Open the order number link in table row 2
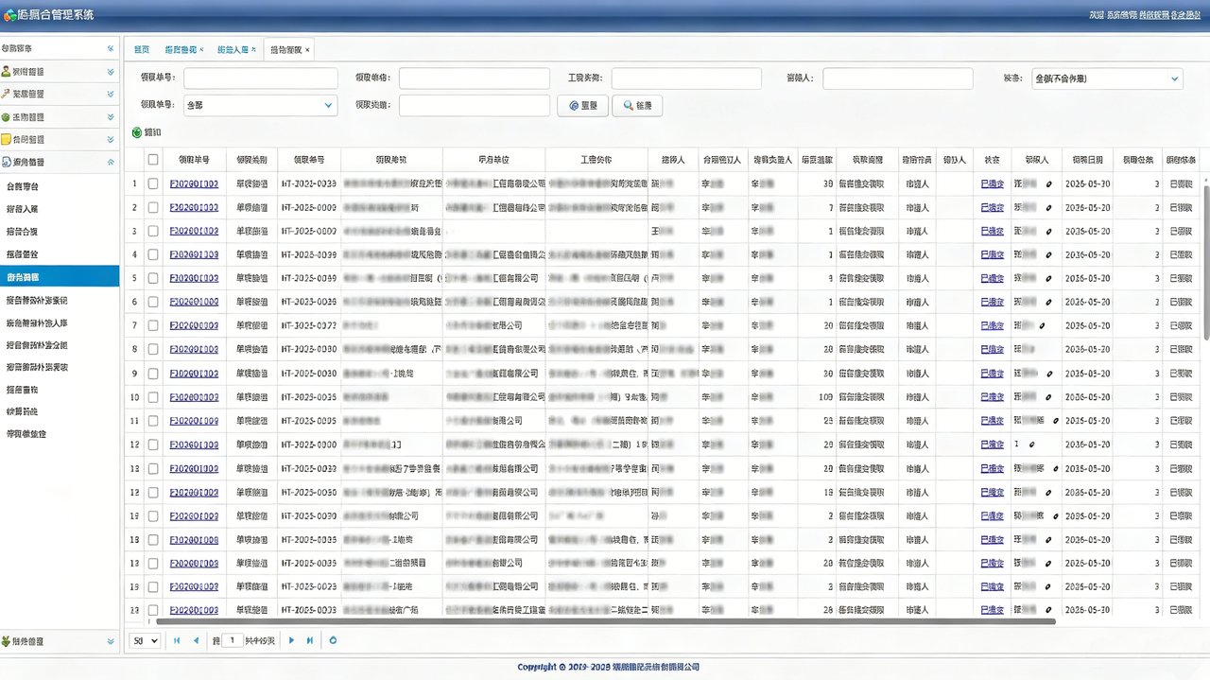 pyautogui.click(x=194, y=207)
